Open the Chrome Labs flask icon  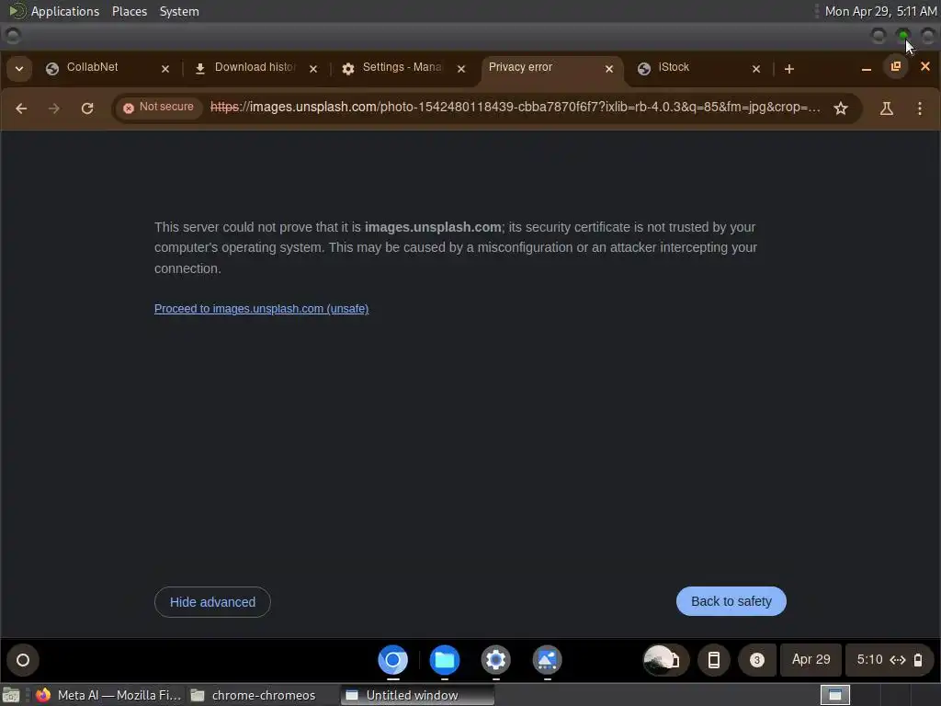[x=887, y=108]
